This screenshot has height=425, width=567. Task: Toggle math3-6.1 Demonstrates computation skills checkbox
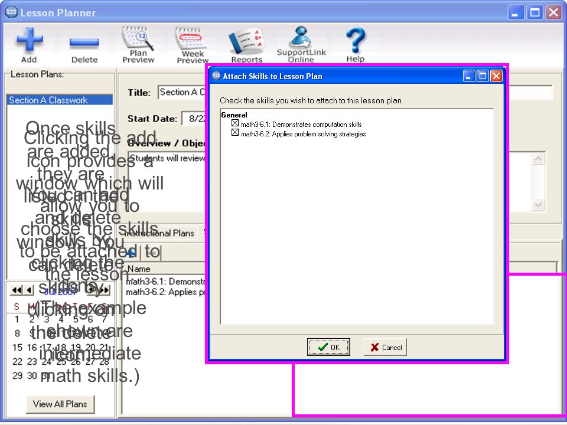[x=235, y=123]
